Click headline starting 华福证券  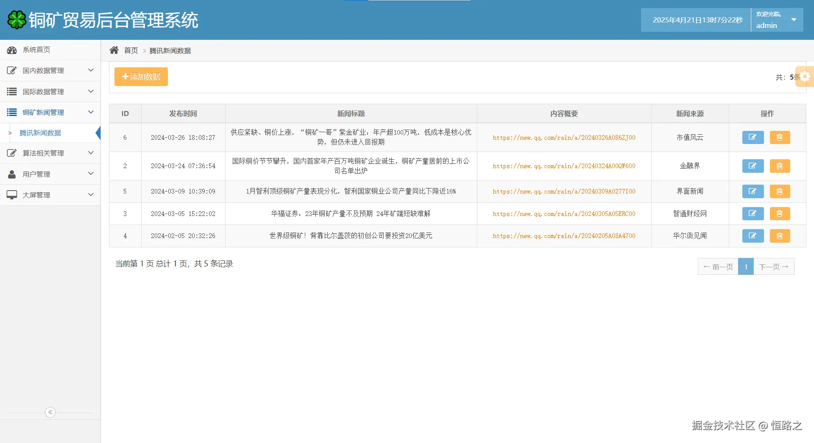(x=351, y=214)
